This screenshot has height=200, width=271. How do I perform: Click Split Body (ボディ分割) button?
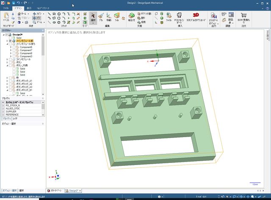click(x=144, y=14)
